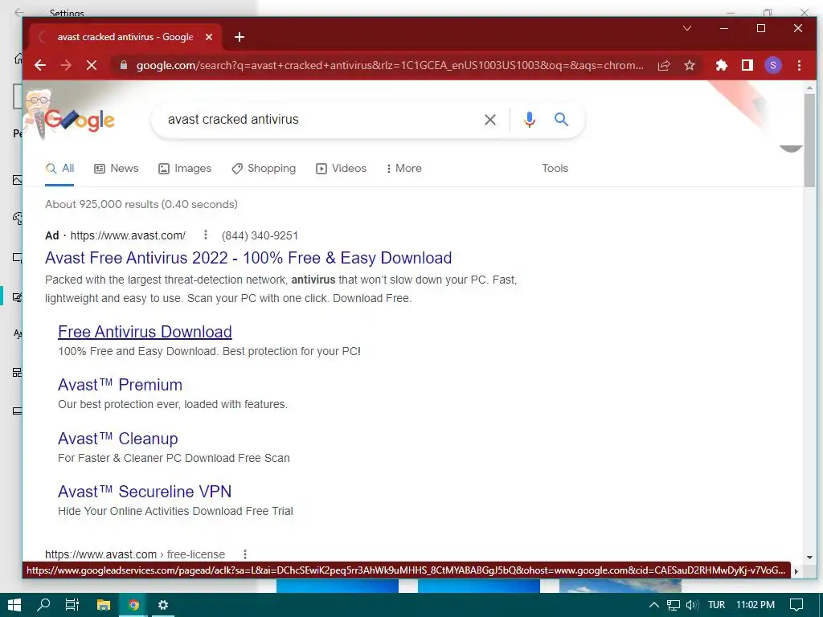Click the search box containing avast cracked antivirus
The width and height of the screenshot is (823, 617).
320,120
